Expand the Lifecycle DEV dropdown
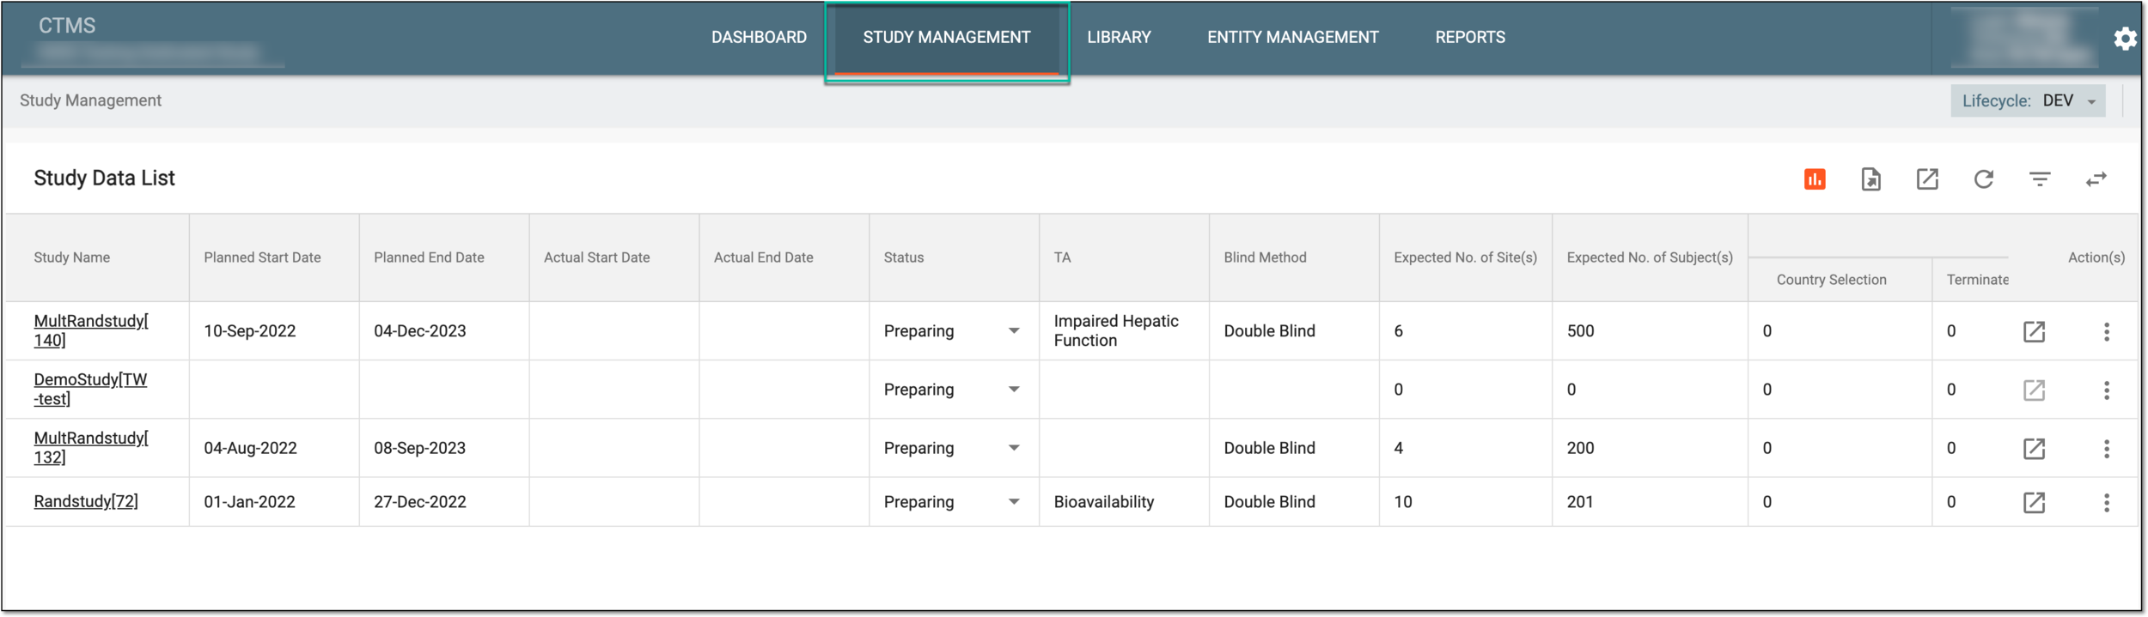The image size is (2148, 617). point(2027,101)
